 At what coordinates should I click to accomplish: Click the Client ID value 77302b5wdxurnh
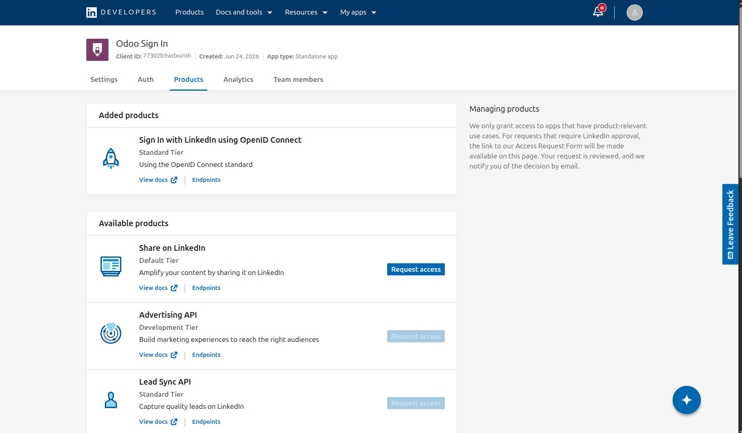coord(167,56)
